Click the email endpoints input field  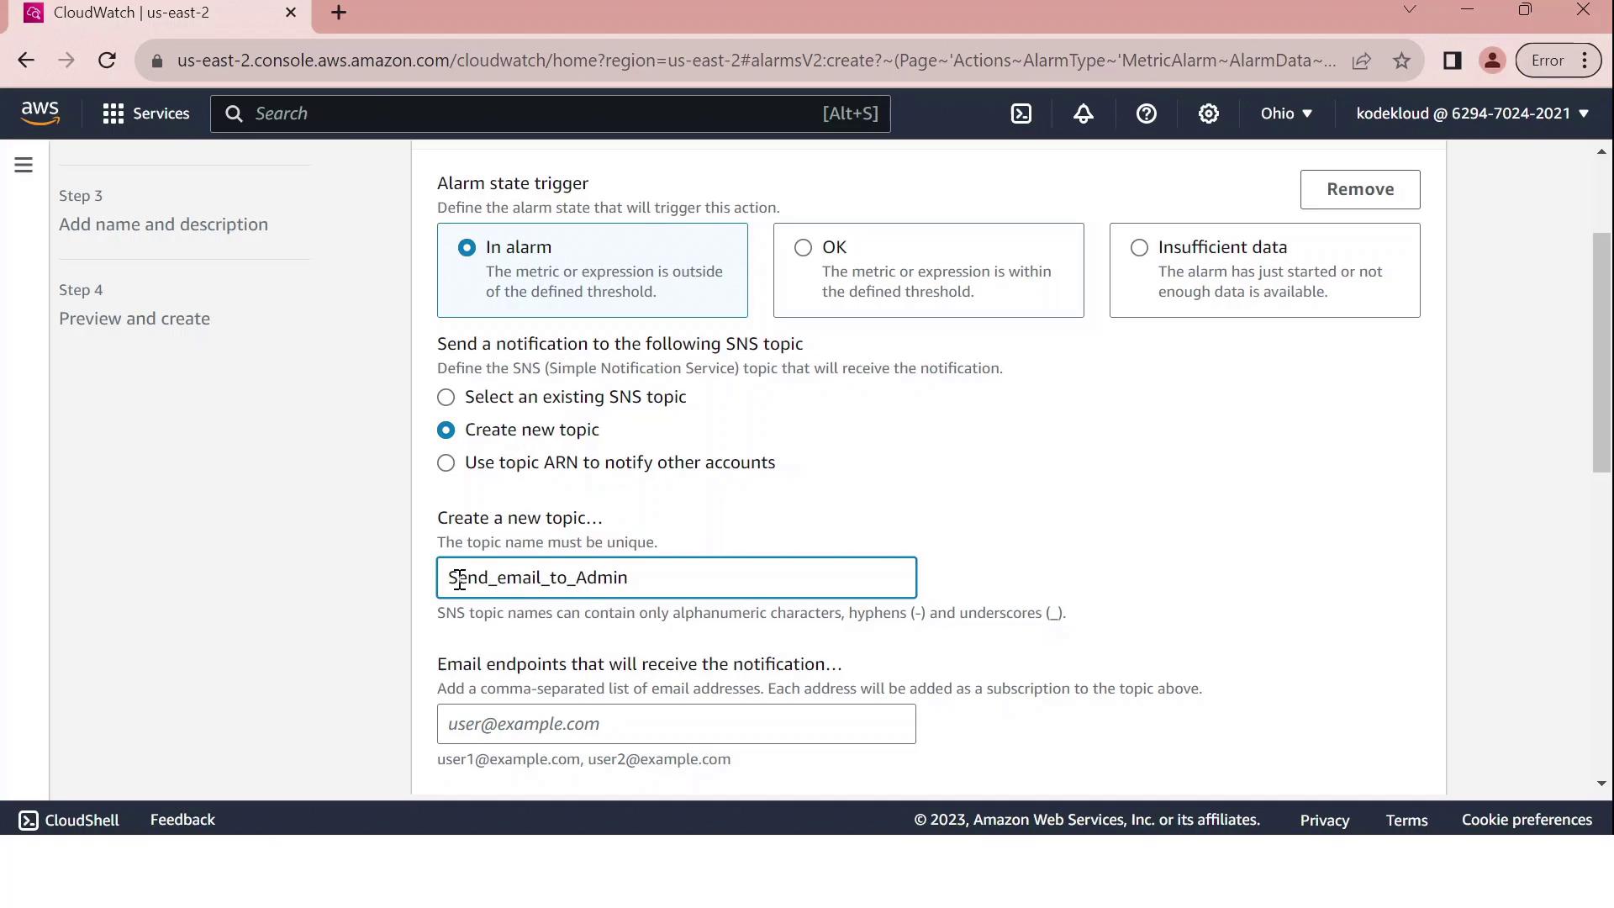click(676, 724)
